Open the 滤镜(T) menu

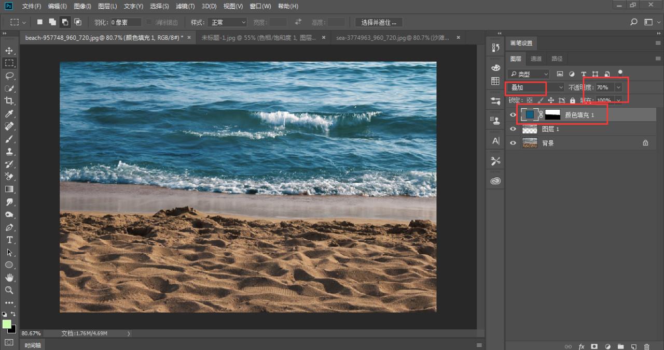185,6
